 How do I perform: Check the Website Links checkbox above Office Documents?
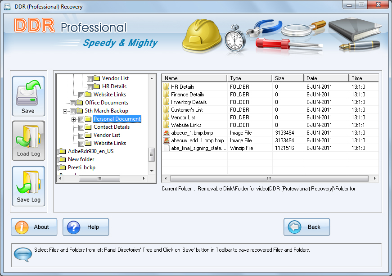coord(81,95)
